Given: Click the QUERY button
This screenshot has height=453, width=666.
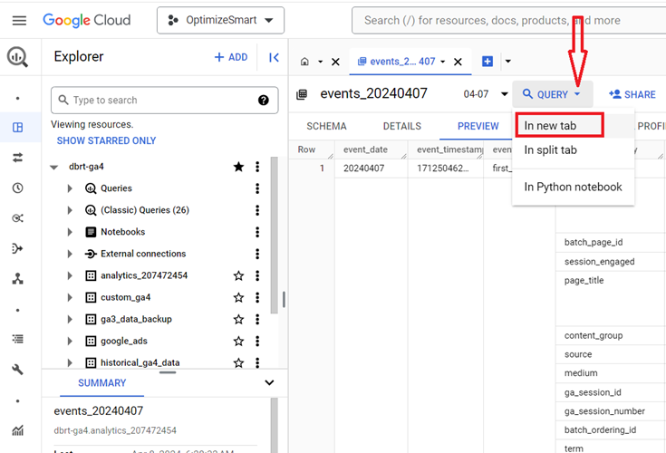Looking at the screenshot, I should 553,94.
